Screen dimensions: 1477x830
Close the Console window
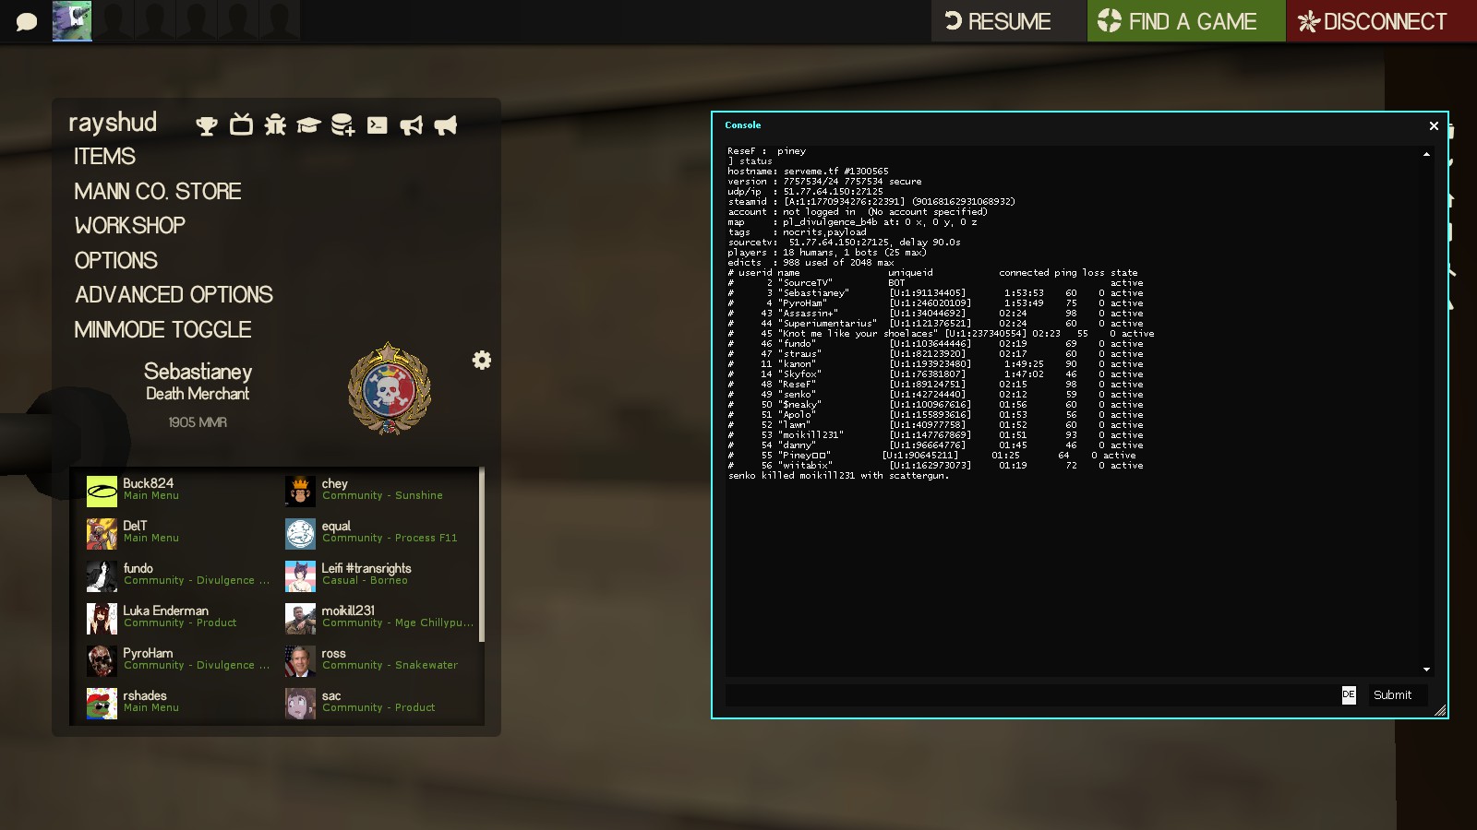1434,125
